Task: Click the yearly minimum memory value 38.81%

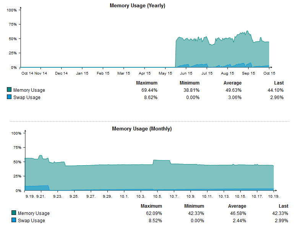Action: point(192,90)
